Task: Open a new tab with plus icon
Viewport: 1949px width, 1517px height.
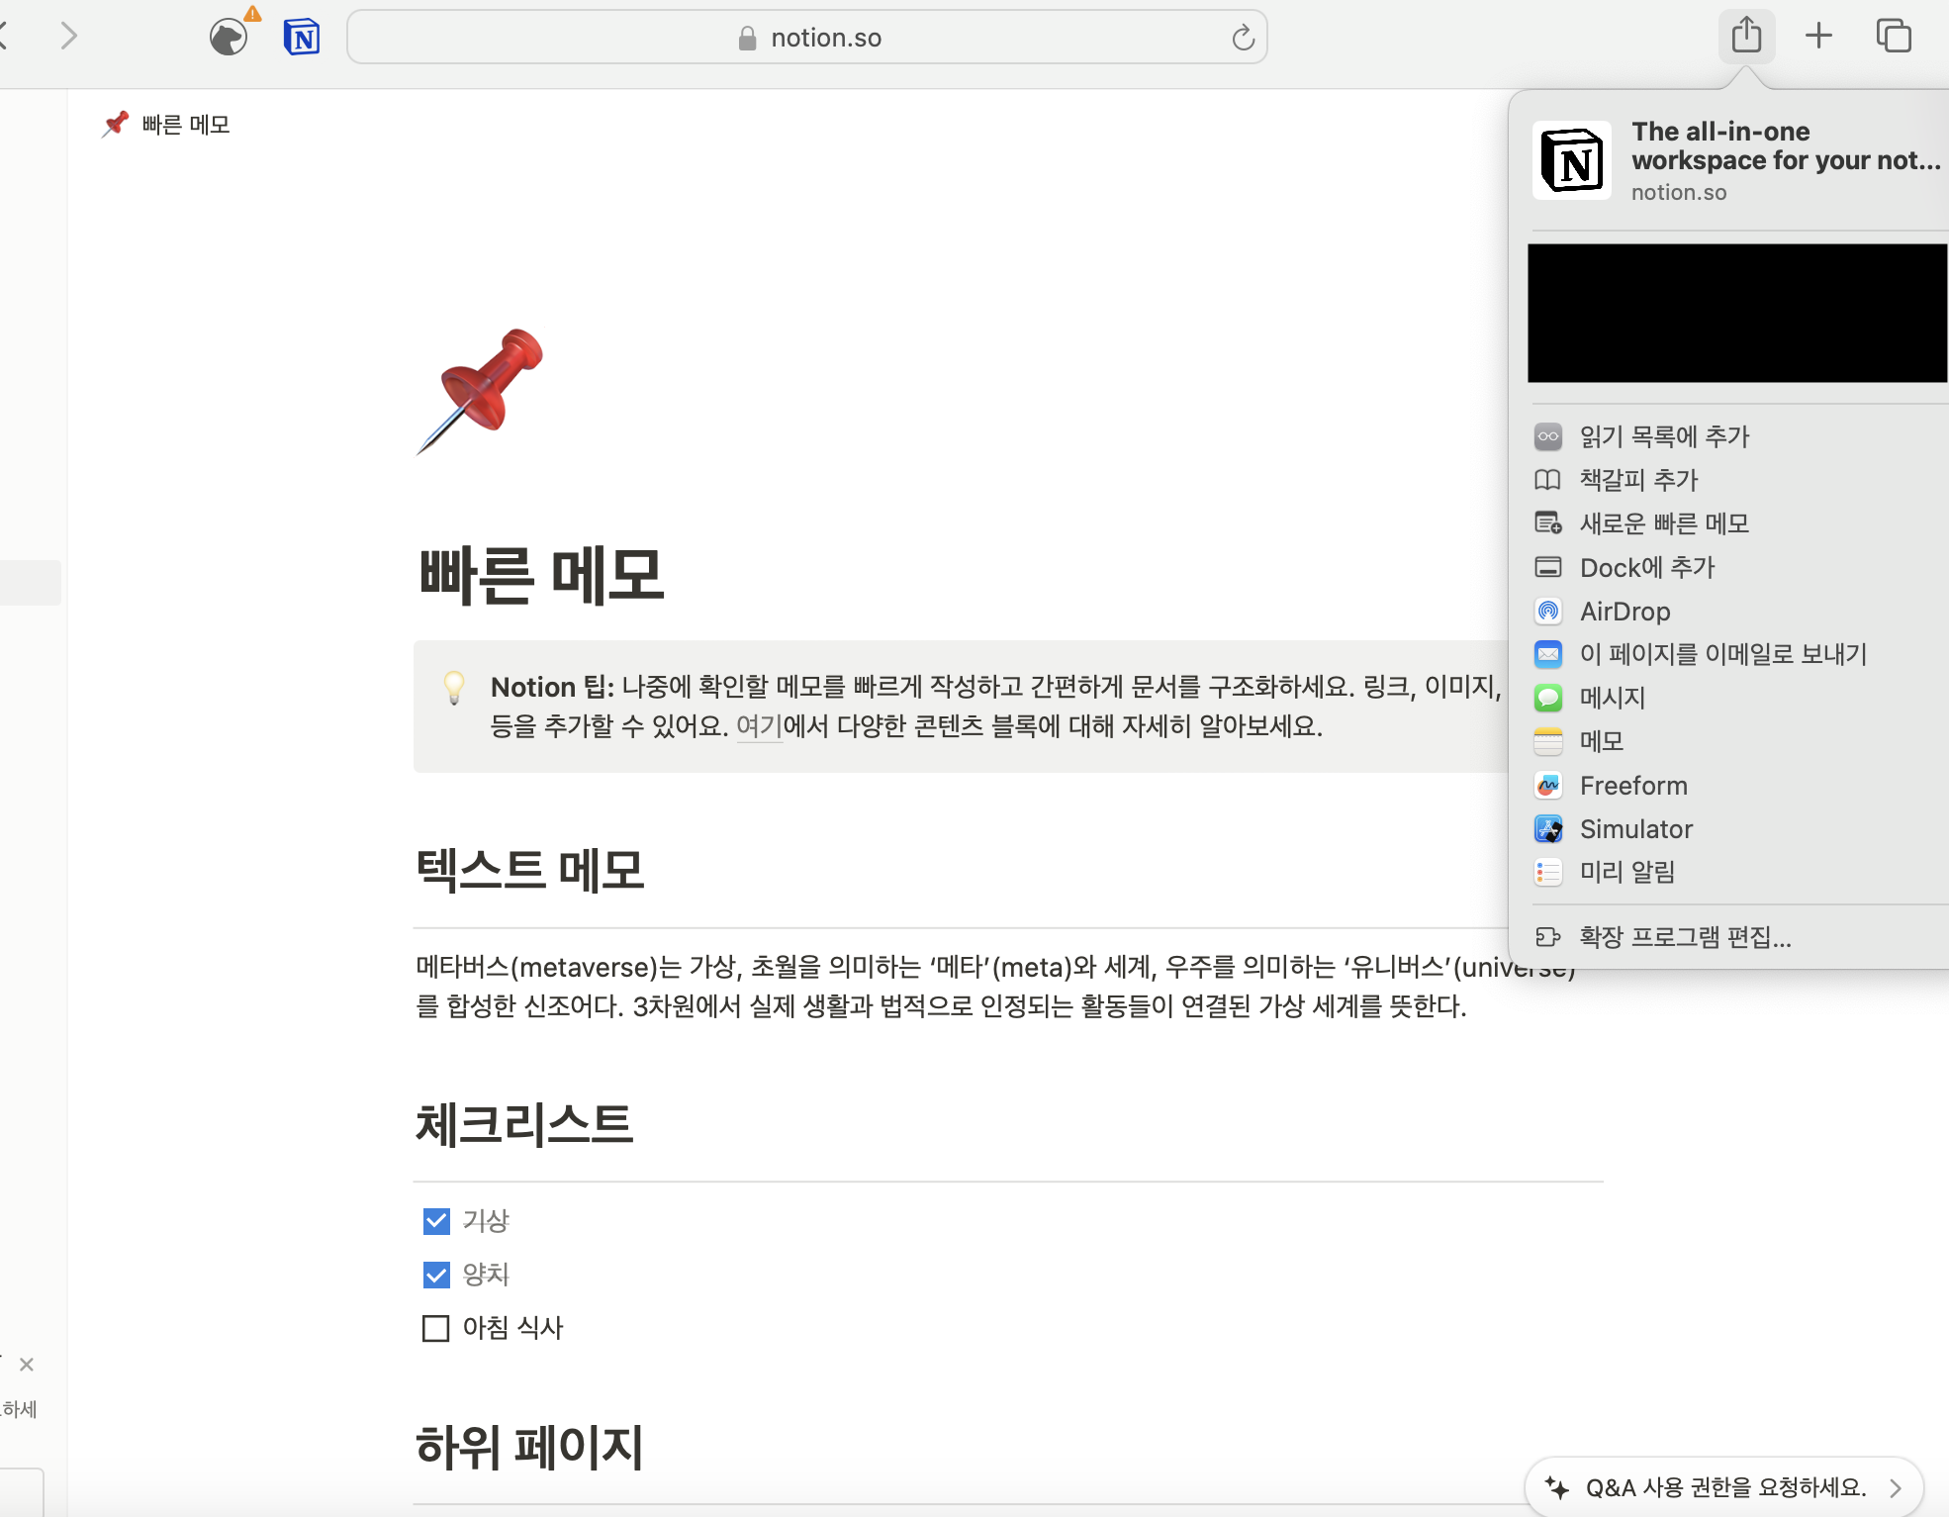Action: [x=1818, y=37]
